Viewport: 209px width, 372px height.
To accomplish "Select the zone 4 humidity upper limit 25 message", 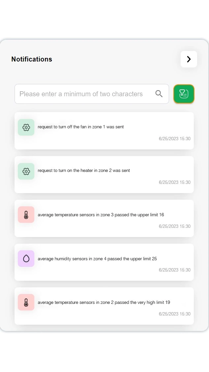I will click(97, 259).
